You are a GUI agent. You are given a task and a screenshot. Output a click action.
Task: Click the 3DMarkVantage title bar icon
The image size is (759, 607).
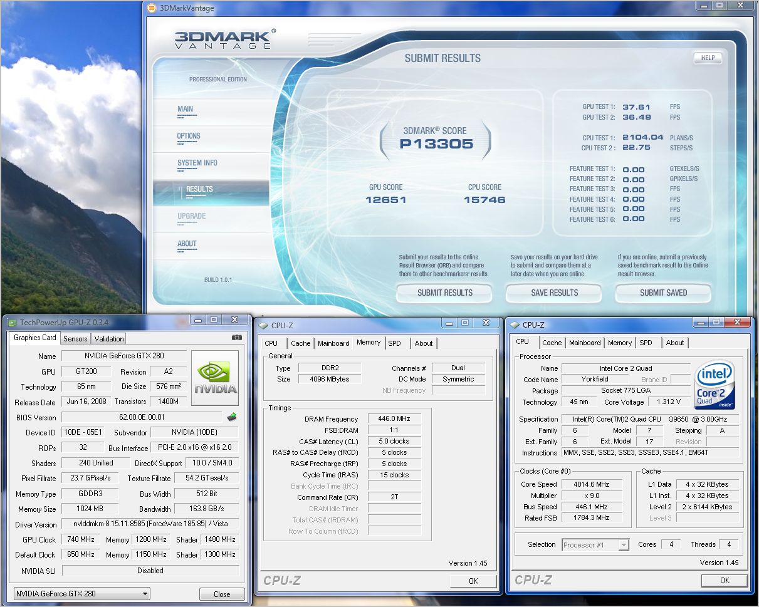click(x=151, y=8)
